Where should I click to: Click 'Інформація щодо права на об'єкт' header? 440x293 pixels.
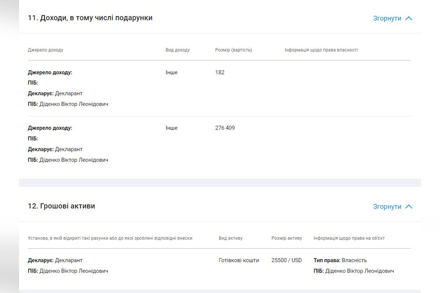point(349,238)
